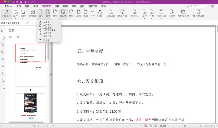Viewport: 218px width, 128px height.
Task: Switch to the 保护 tab
Action: (82, 6)
